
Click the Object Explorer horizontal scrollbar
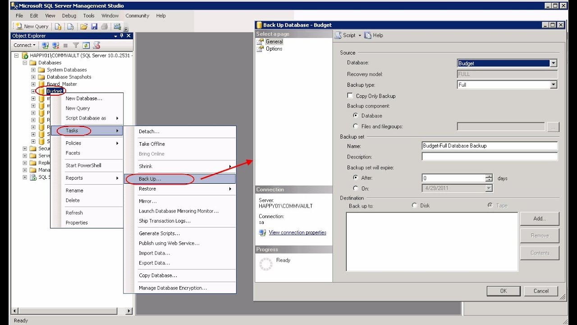[x=72, y=311]
